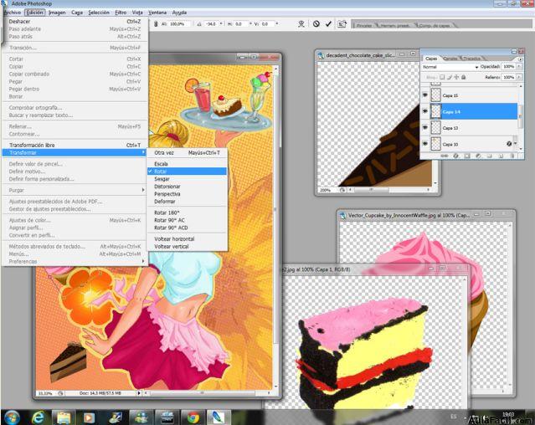Create new group icon in Capas panel
The image size is (535, 425).
click(x=490, y=156)
